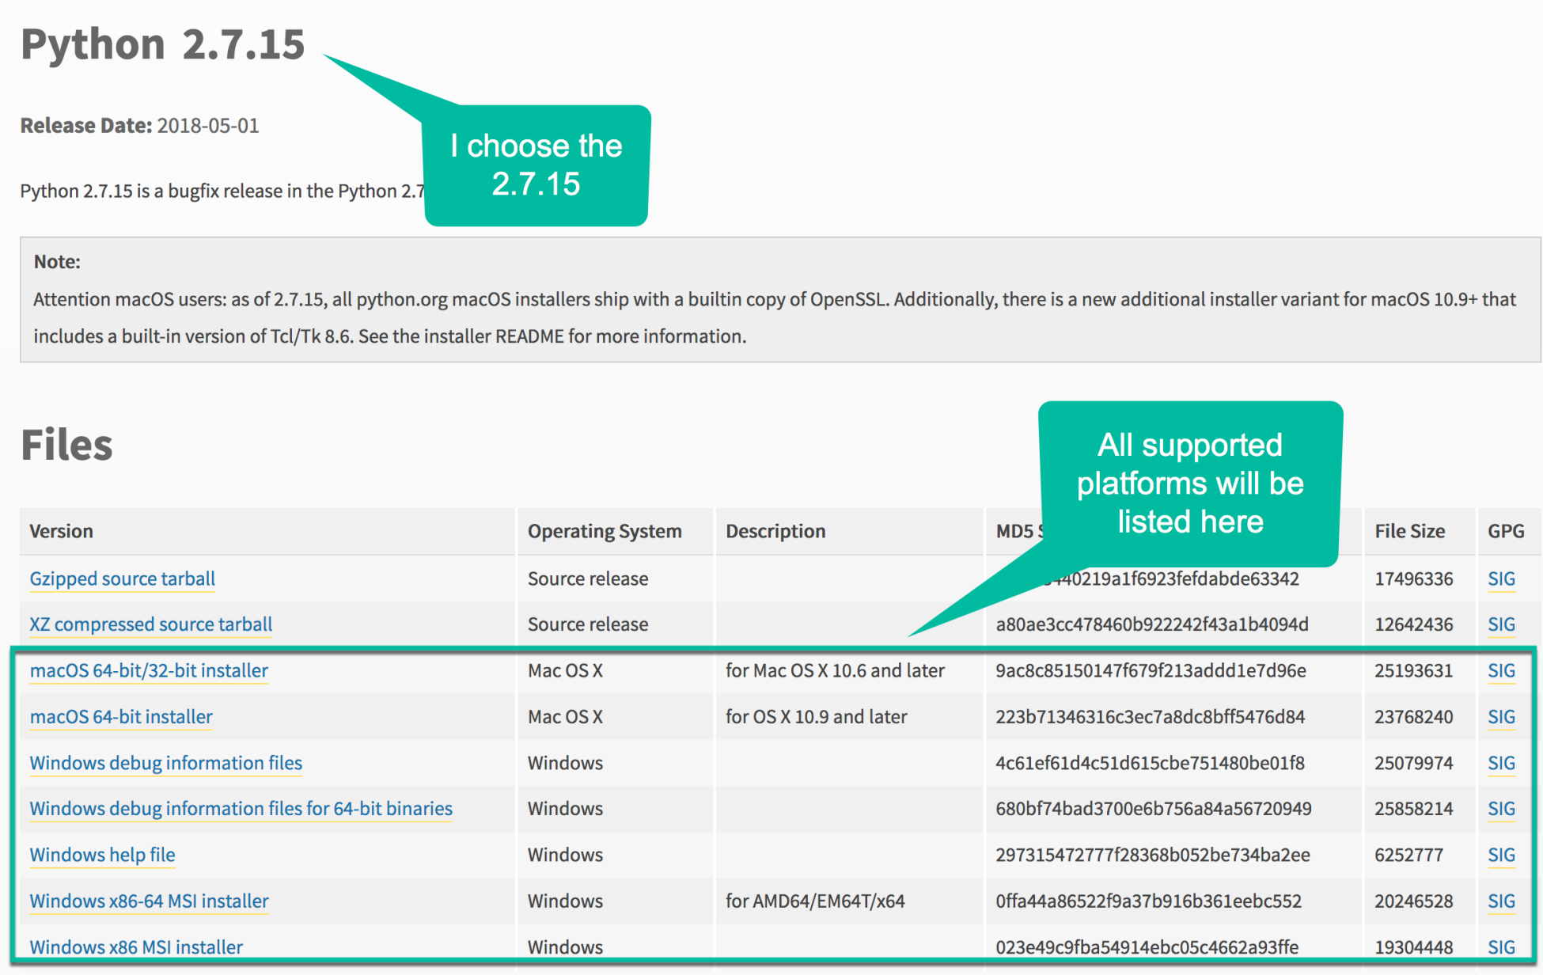The image size is (1543, 975).
Task: Download the XZ compressed source tarball
Action: pos(150,624)
